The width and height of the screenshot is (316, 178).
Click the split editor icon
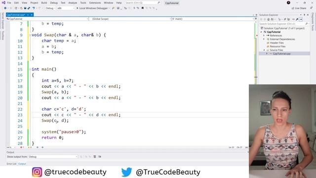tap(256, 19)
